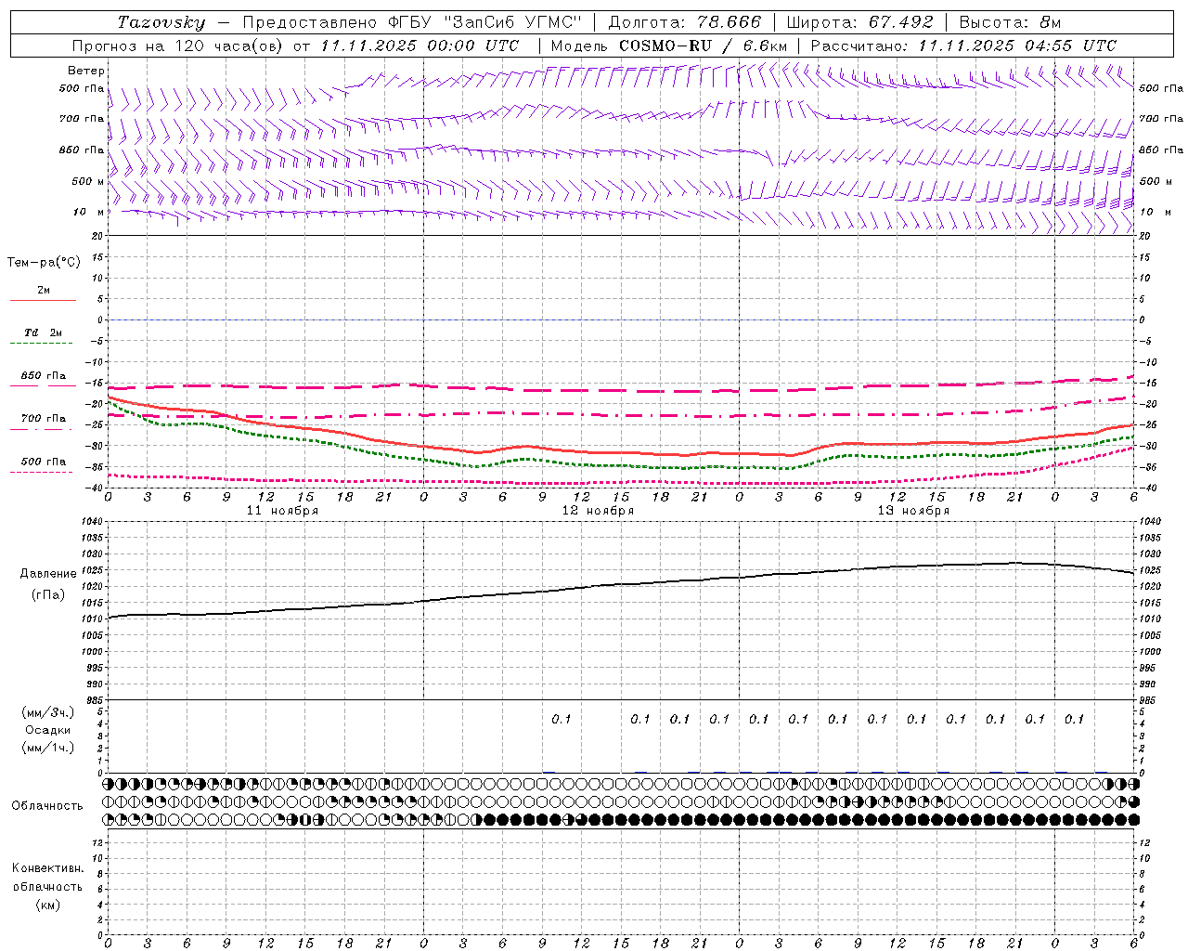Click the Облачность cloudiness row label
Screen dimensions: 1188x951
[47, 806]
